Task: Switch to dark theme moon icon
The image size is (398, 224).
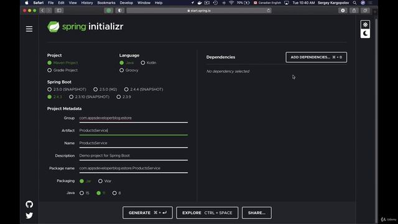Action: coord(365,33)
